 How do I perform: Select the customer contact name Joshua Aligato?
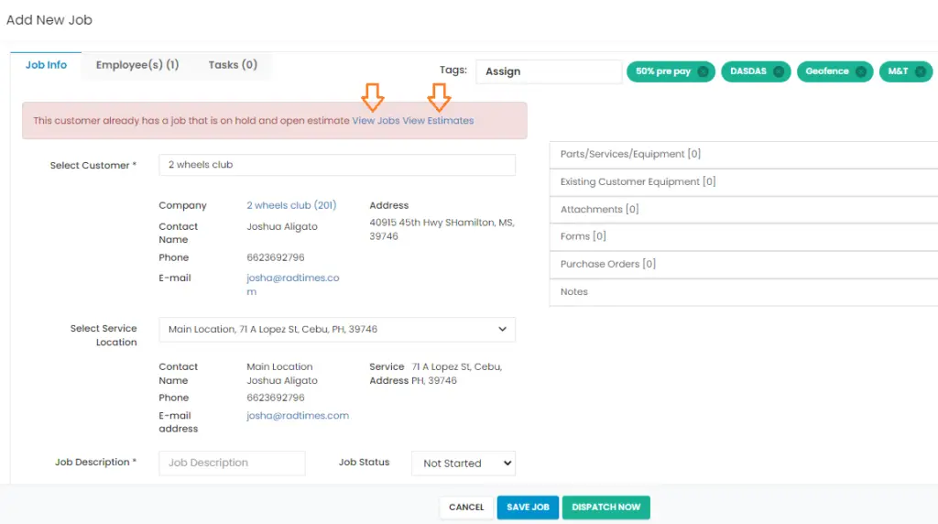point(282,226)
